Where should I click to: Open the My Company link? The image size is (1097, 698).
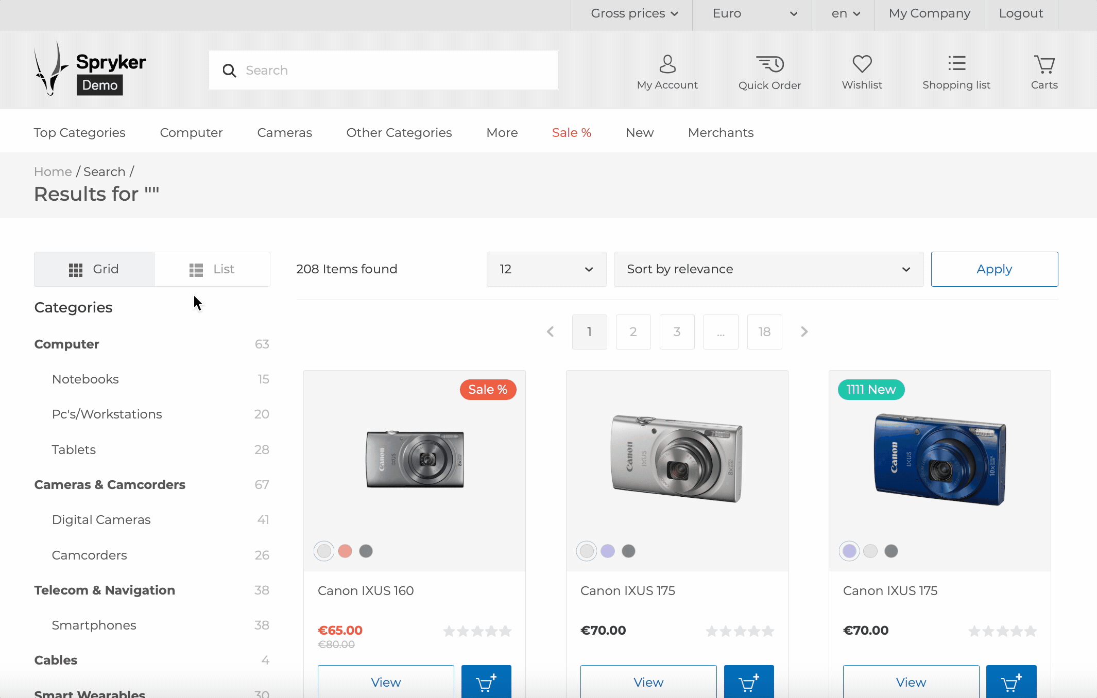[929, 13]
